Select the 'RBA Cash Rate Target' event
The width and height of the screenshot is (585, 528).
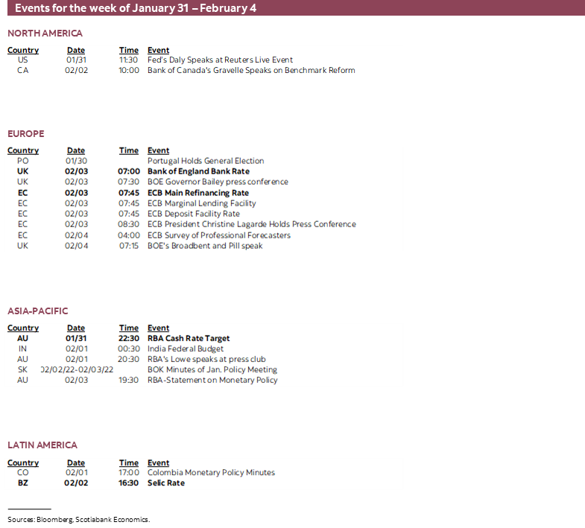tap(189, 338)
